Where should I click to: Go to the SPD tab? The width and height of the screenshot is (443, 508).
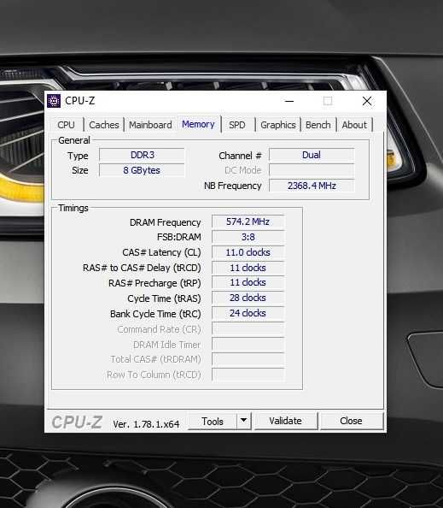tap(237, 125)
